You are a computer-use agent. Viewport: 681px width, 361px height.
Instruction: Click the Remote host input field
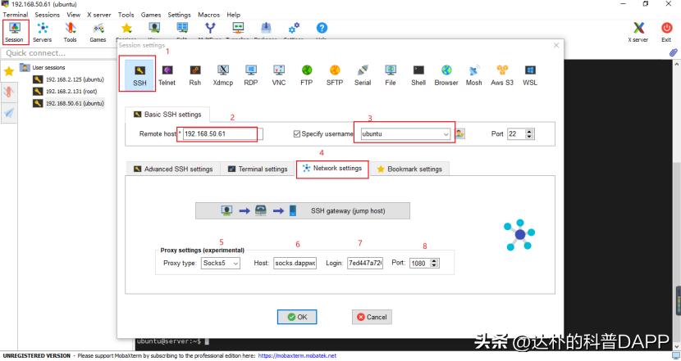[223, 134]
